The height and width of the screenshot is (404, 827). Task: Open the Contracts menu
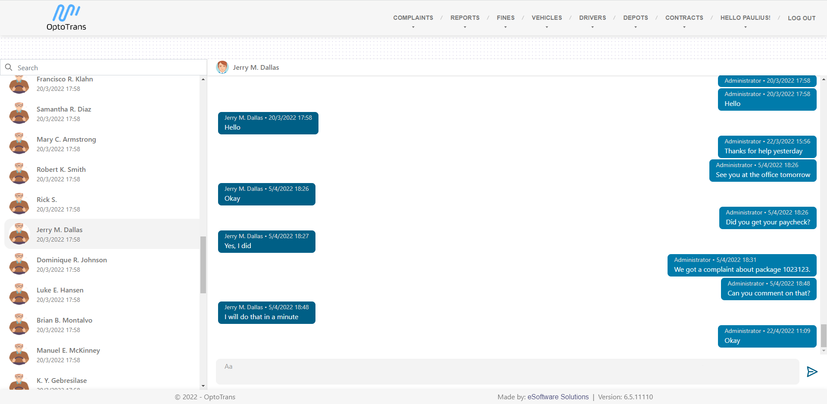point(684,18)
